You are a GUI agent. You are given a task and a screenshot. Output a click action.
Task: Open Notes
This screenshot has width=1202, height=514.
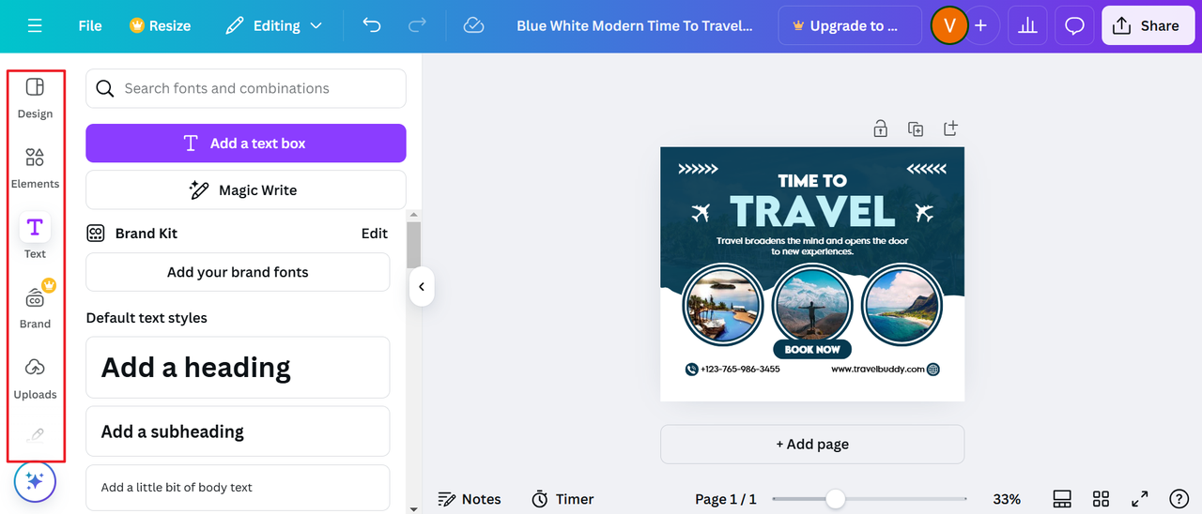click(470, 499)
